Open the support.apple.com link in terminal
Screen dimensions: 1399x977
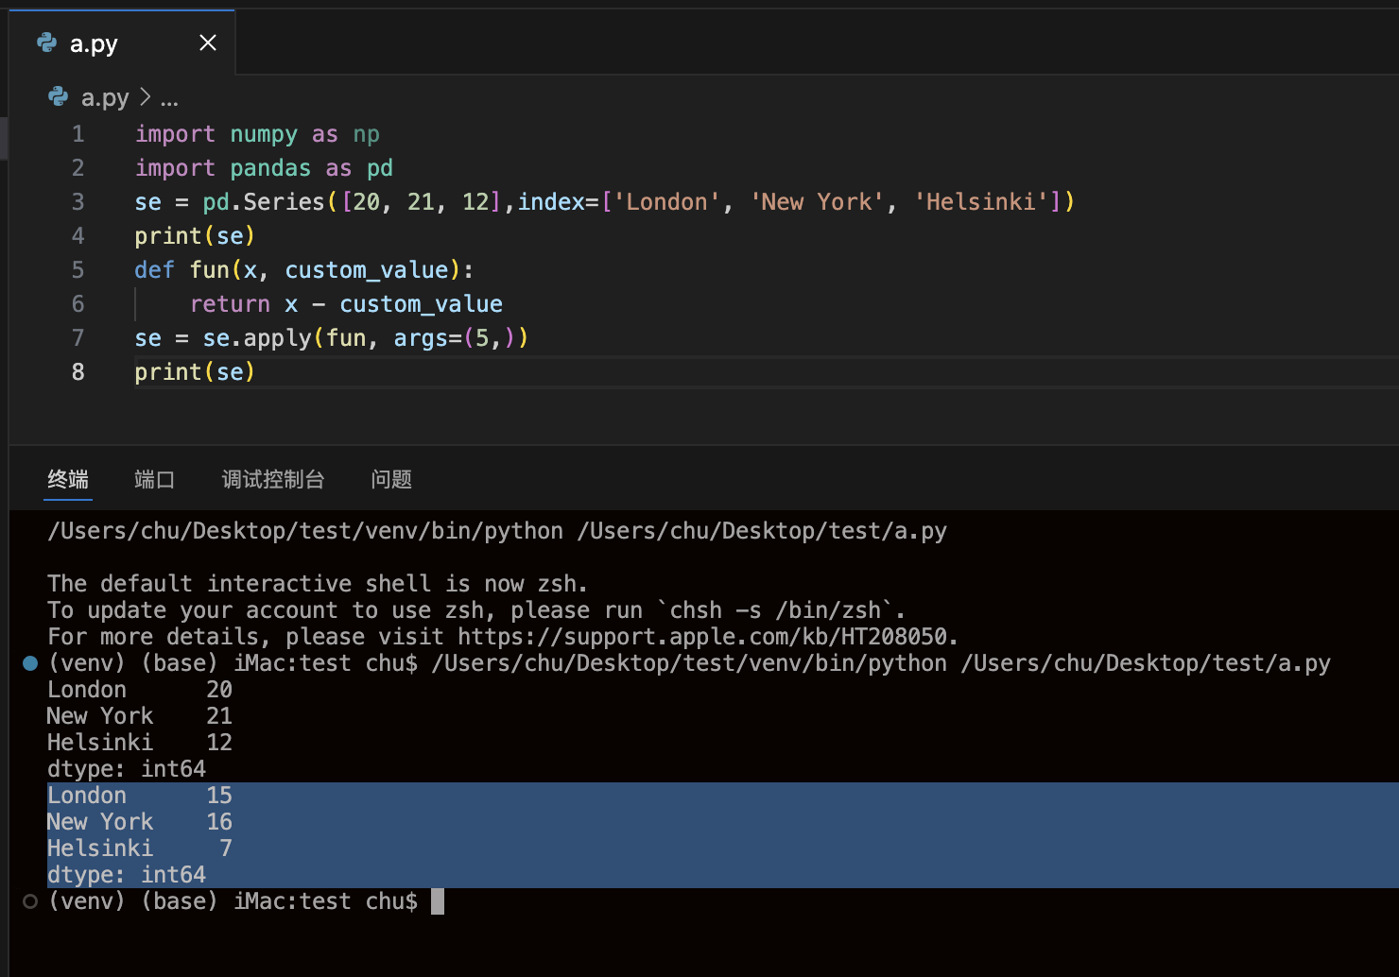(703, 637)
